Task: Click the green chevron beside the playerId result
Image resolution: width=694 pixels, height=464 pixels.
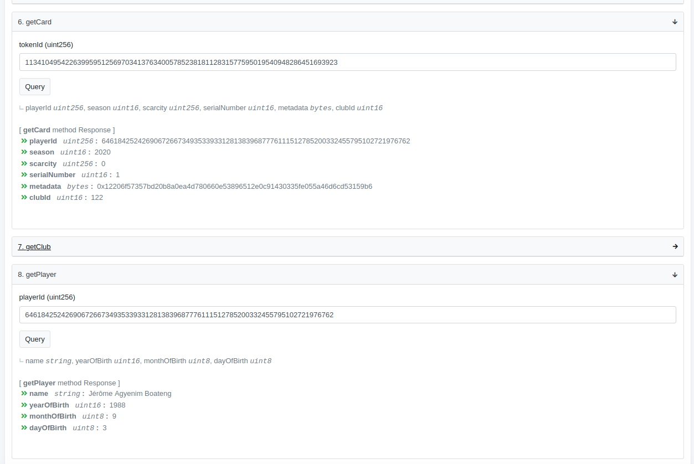Action: click(24, 141)
